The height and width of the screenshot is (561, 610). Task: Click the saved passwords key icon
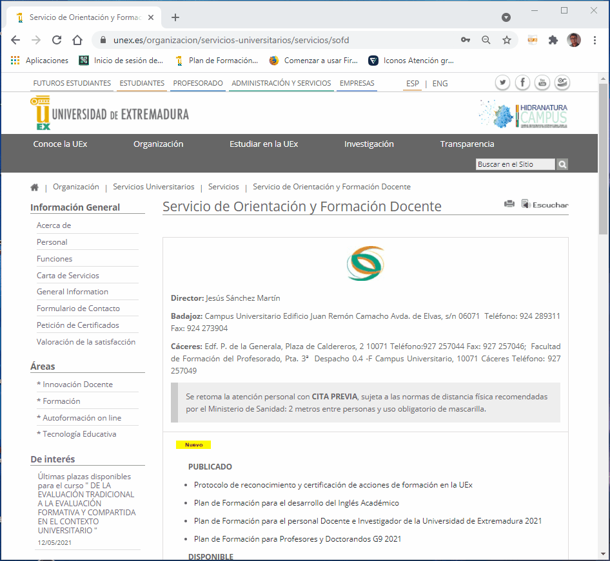(x=466, y=40)
